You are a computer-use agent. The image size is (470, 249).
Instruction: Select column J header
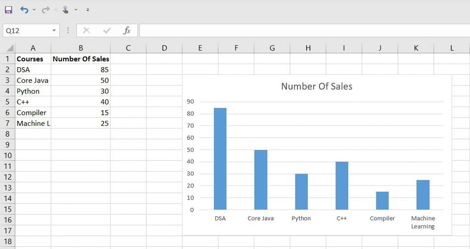[380, 48]
